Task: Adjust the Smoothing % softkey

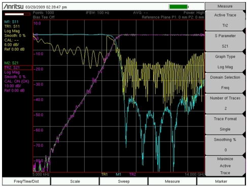Action: click(225, 145)
